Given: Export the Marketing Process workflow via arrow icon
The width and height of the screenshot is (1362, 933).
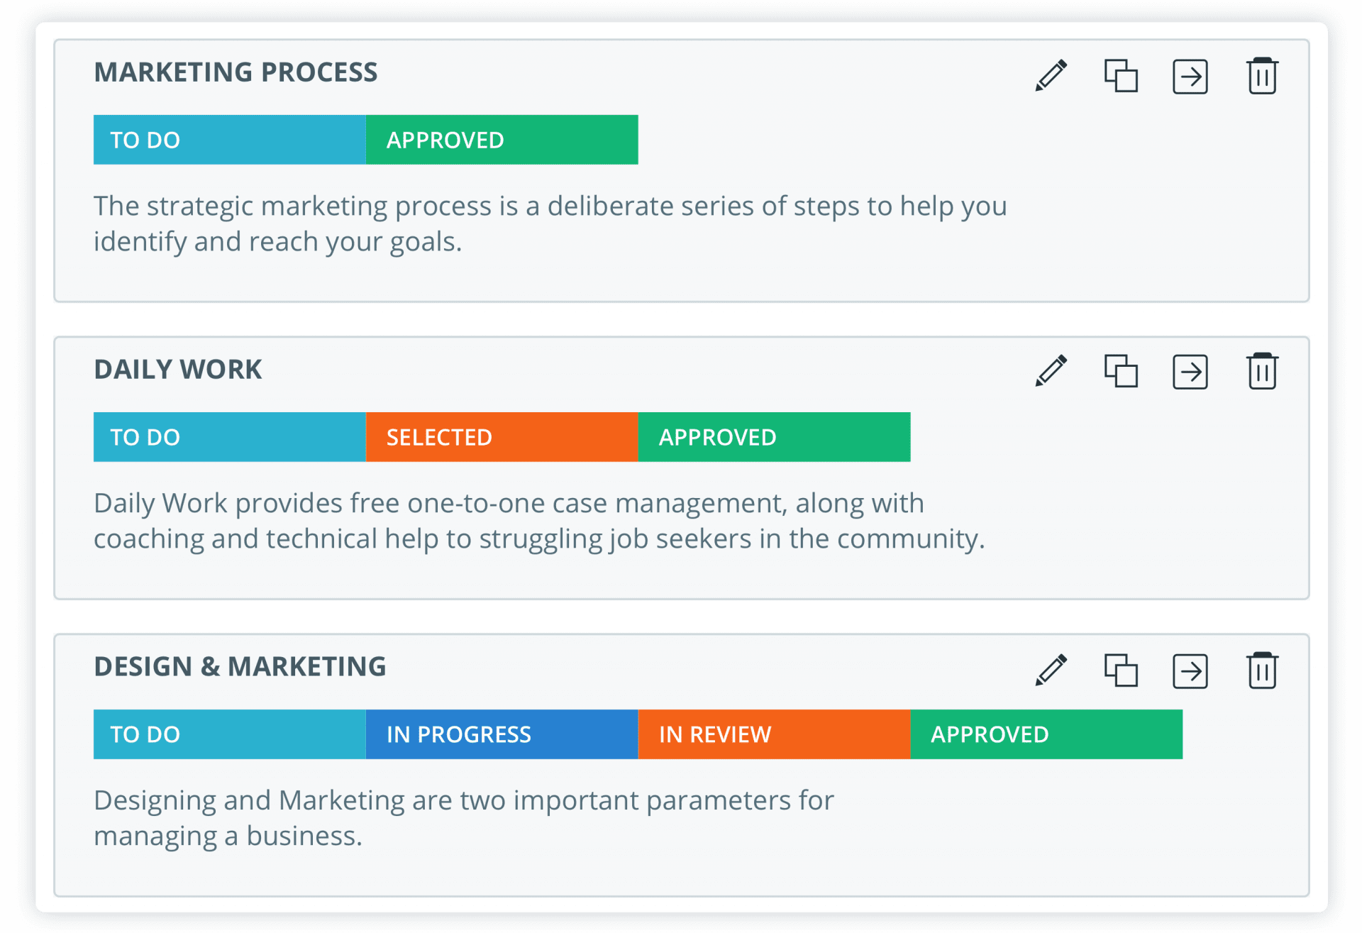Looking at the screenshot, I should (x=1190, y=76).
